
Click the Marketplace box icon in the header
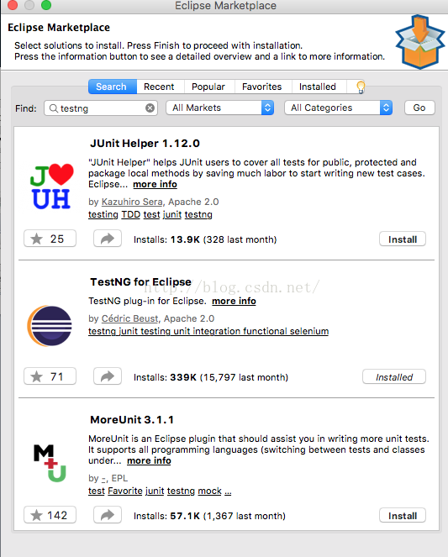(x=420, y=42)
